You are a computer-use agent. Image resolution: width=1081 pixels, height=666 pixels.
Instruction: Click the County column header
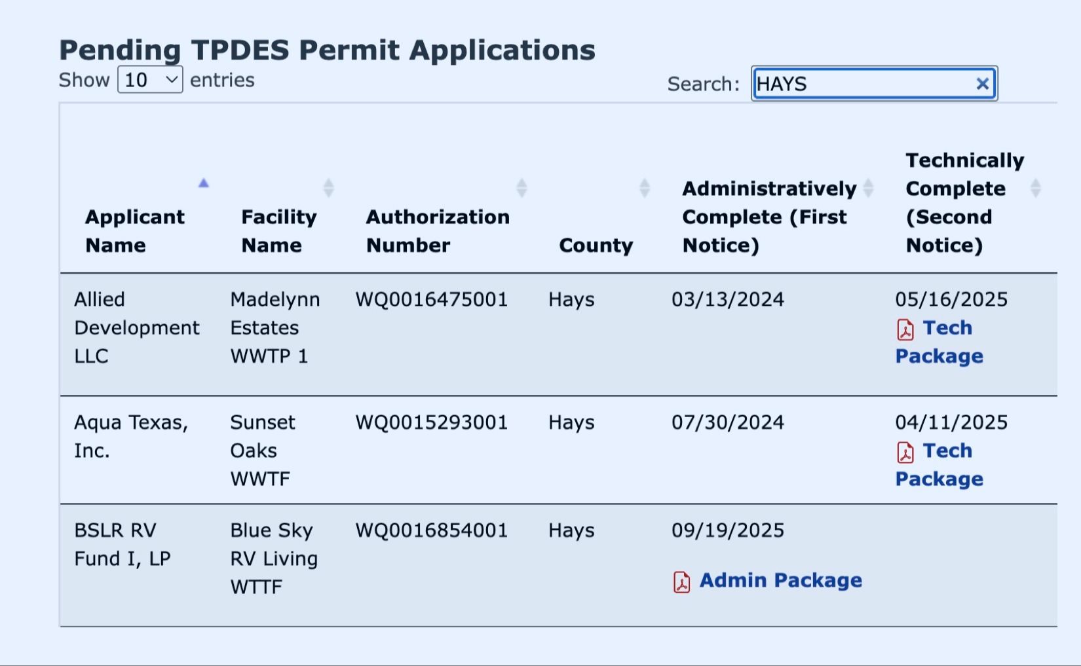point(596,245)
